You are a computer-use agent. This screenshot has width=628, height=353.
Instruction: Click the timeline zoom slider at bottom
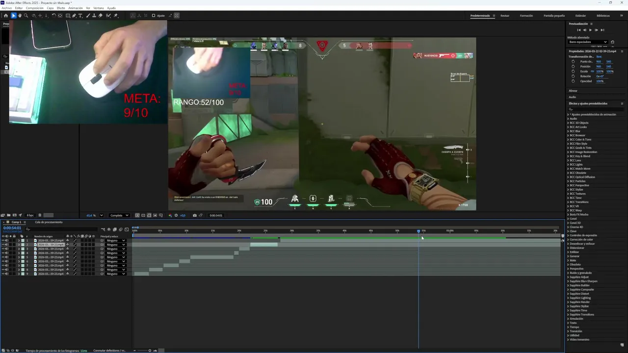coord(150,351)
